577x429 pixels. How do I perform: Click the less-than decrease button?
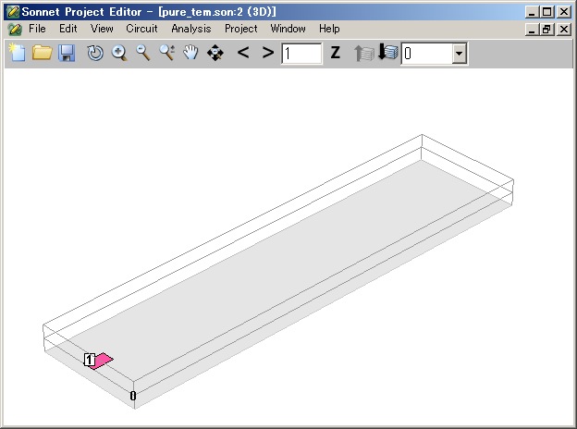(243, 53)
